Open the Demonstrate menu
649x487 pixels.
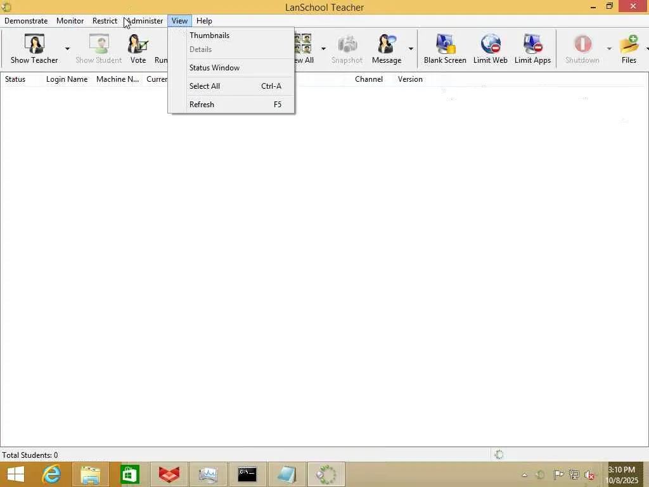[26, 21]
